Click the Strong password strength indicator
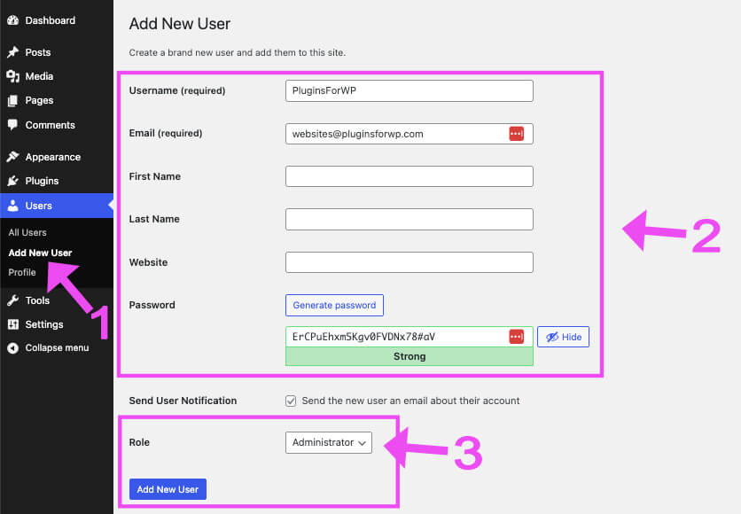Viewport: 741px width, 514px height. click(x=409, y=355)
